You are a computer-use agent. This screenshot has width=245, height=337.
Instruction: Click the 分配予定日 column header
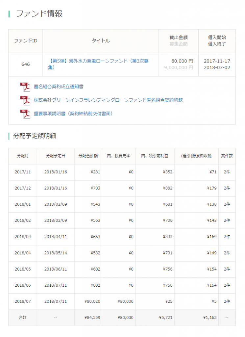[x=56, y=156]
